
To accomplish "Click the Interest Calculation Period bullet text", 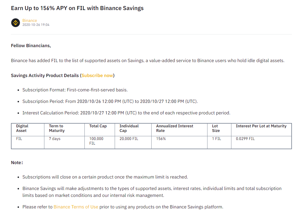I will [126, 113].
